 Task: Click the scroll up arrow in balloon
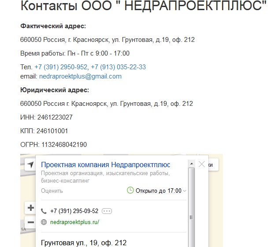tap(191, 164)
